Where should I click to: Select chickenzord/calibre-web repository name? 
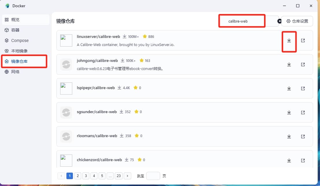99,160
